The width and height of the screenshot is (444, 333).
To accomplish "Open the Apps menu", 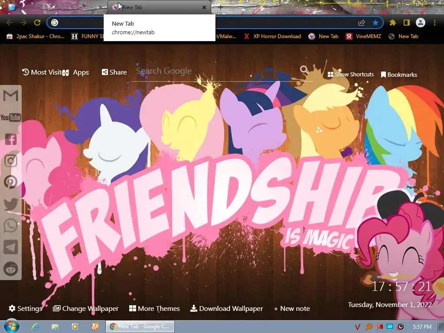I will [x=76, y=72].
